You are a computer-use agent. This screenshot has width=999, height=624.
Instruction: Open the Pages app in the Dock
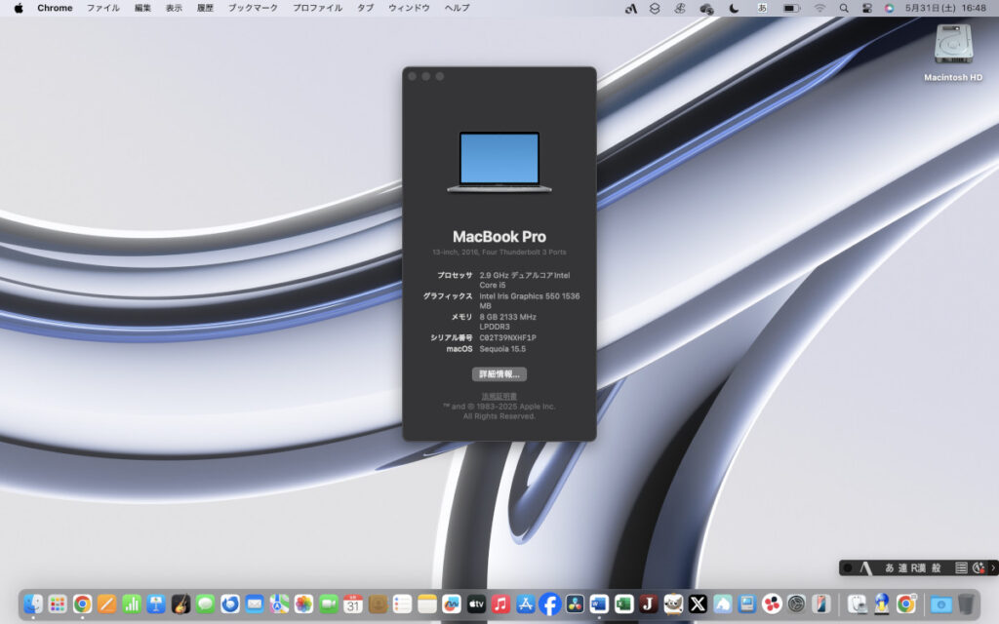[x=107, y=604]
